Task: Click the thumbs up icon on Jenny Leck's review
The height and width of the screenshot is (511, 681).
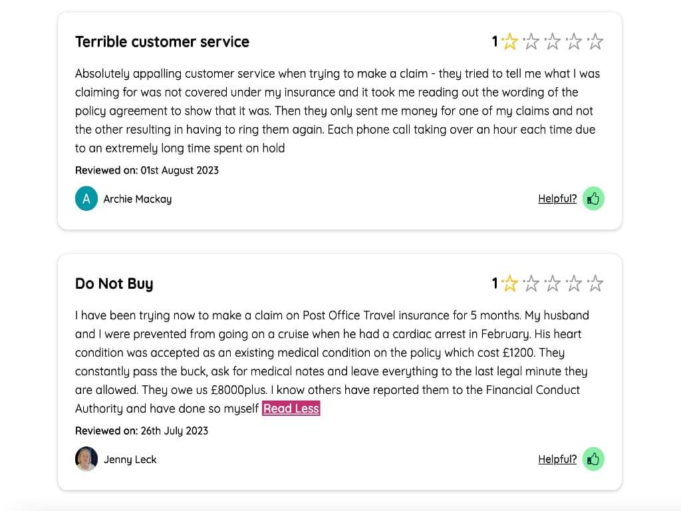Action: coord(593,459)
